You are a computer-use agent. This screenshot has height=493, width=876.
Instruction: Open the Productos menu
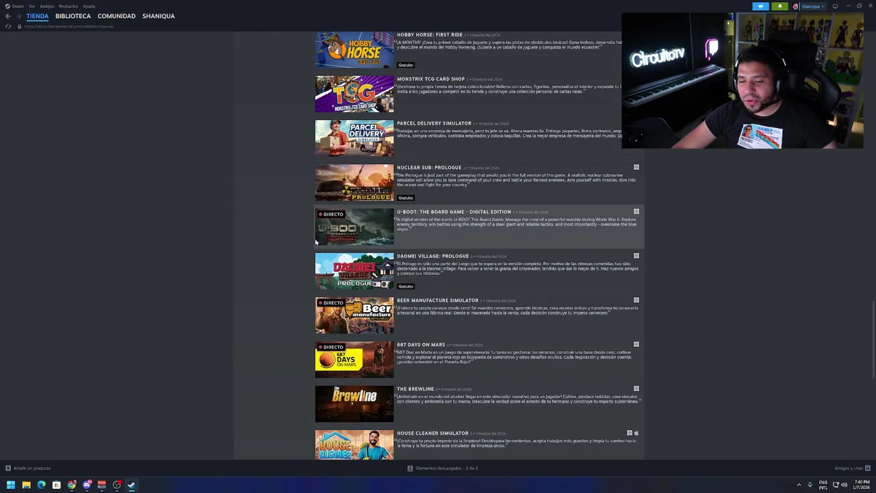[68, 6]
